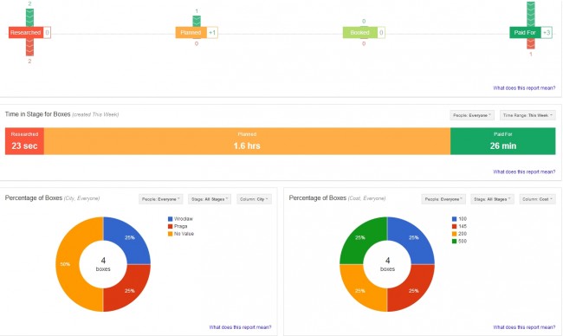Open 'What does this report mean?' under City chart
This screenshot has width=563, height=336.
point(240,327)
